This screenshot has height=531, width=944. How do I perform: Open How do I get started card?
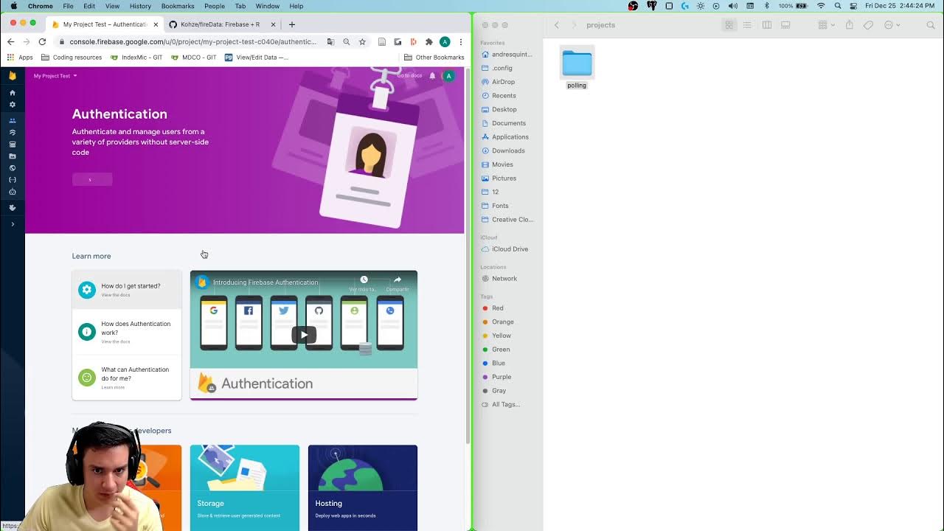pos(127,290)
